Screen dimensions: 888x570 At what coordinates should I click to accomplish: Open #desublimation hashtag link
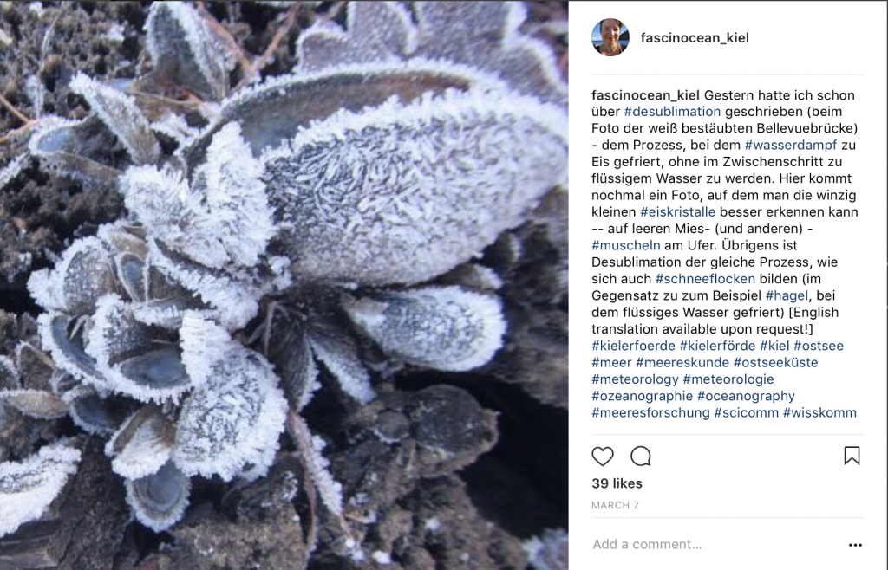(x=672, y=112)
